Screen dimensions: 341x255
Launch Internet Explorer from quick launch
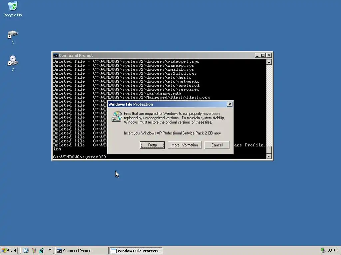(x=26, y=251)
